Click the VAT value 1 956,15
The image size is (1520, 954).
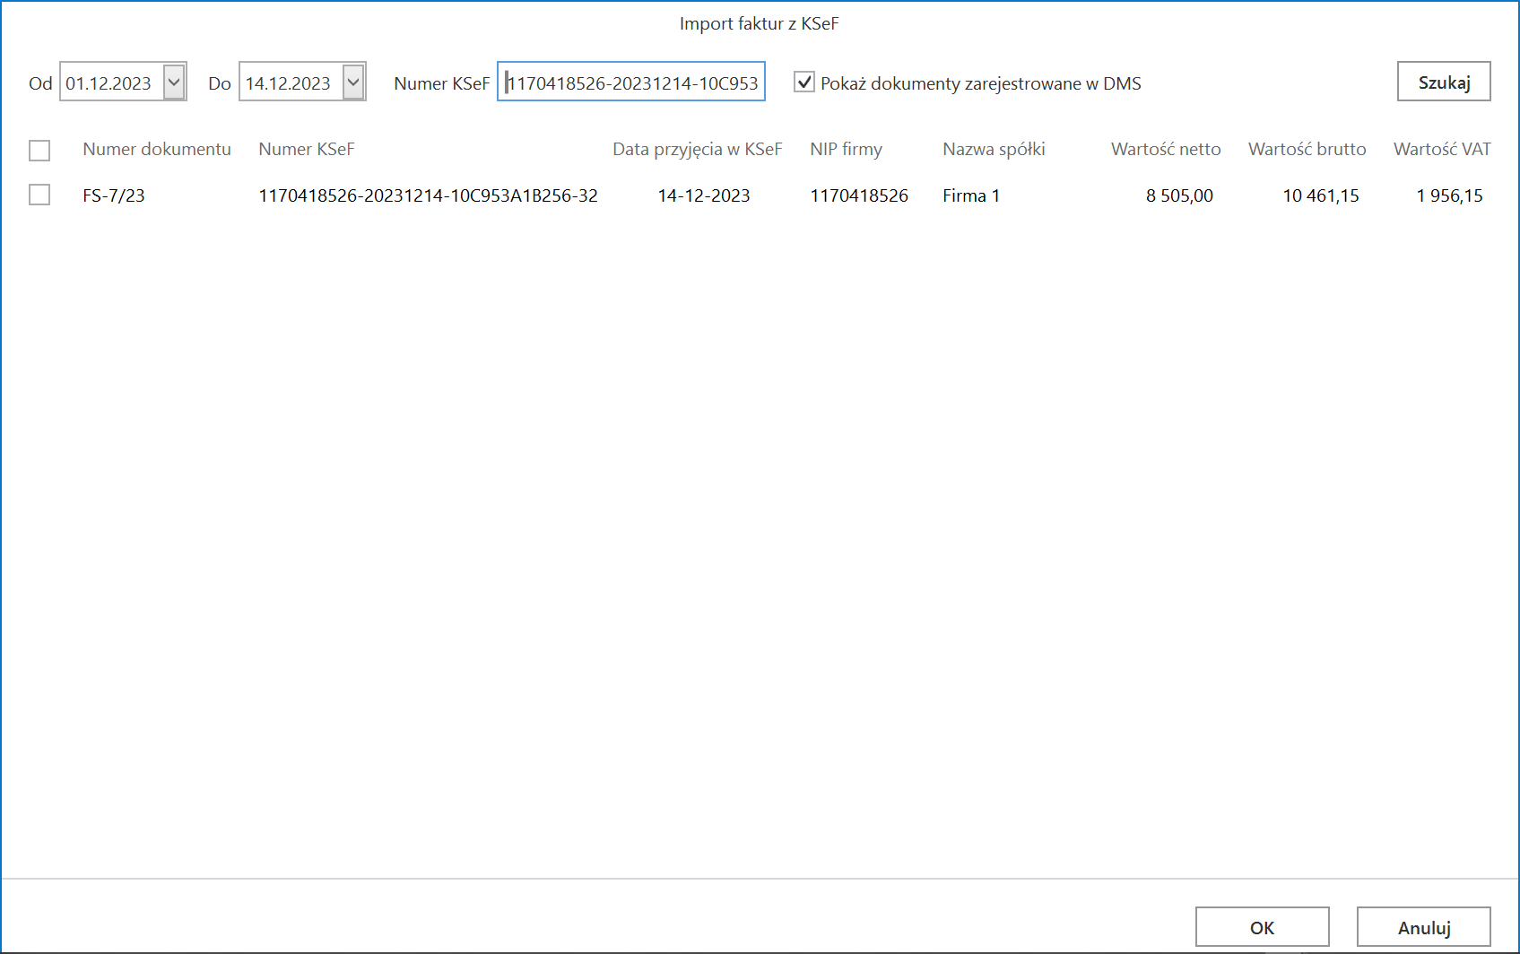coord(1449,195)
